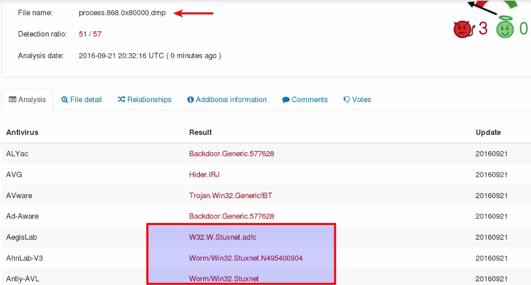The width and height of the screenshot is (531, 285).
Task: Click the malicious vote count 3
Action: [483, 29]
